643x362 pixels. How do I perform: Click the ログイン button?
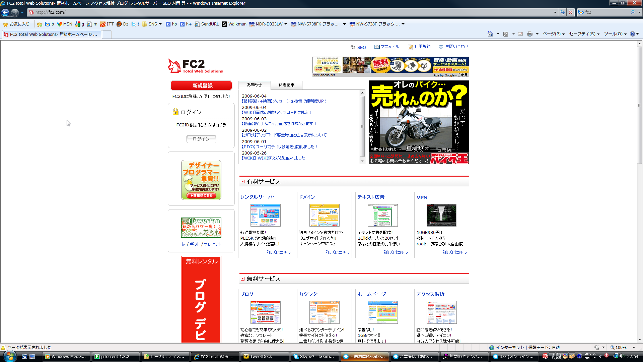(x=201, y=139)
